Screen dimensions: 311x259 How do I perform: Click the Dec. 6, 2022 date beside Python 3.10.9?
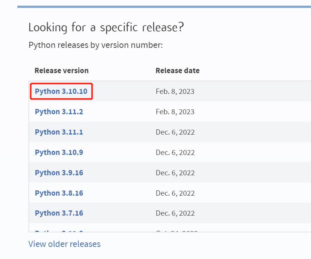point(175,153)
